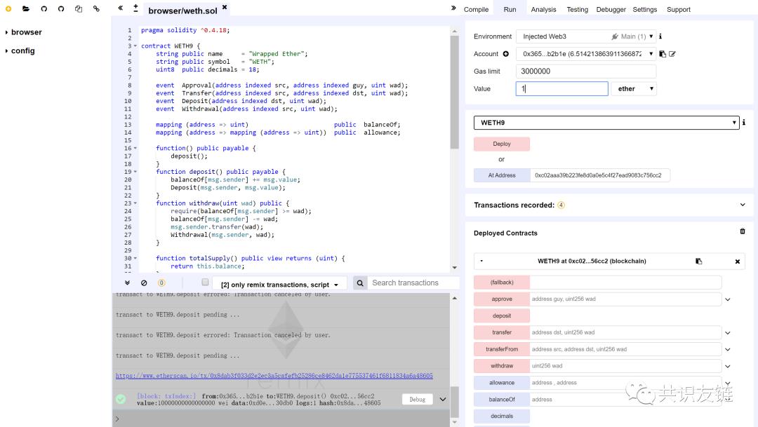Copy all files to another instance icon

(79, 8)
